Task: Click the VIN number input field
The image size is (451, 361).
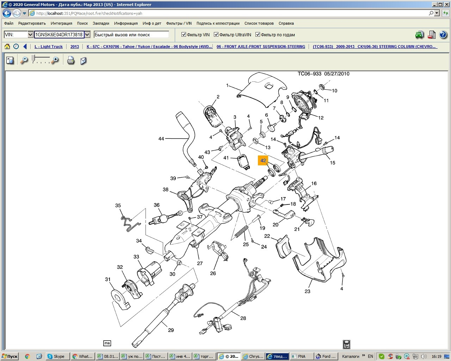Action: point(59,35)
